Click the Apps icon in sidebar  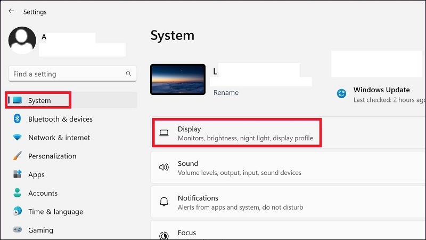pos(17,174)
